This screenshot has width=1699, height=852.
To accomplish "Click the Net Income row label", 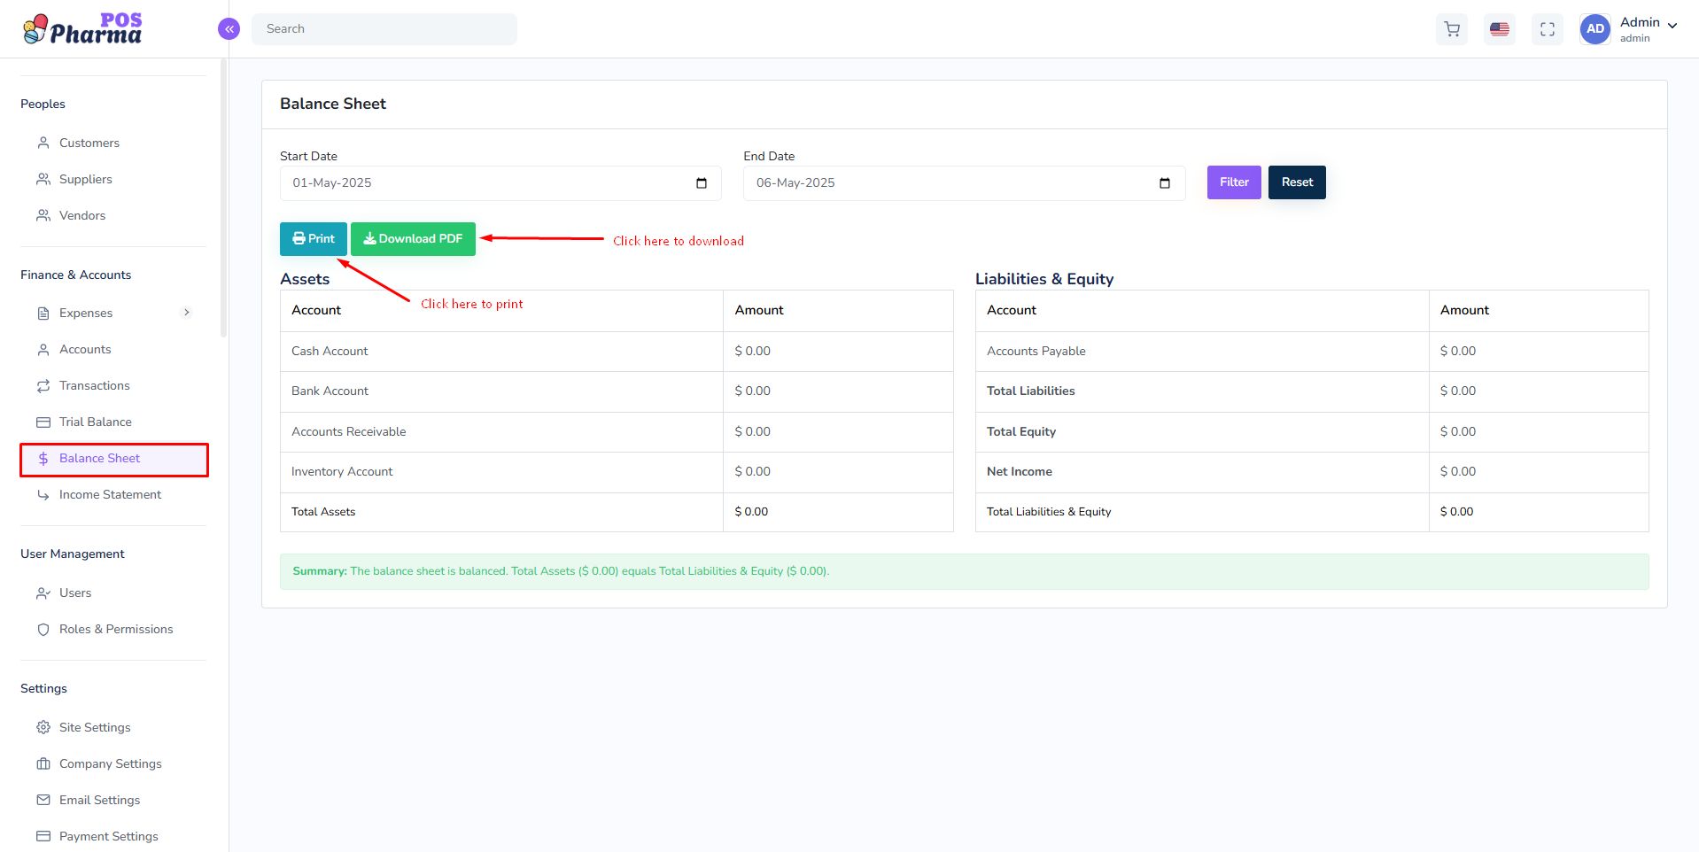I will pos(1020,471).
